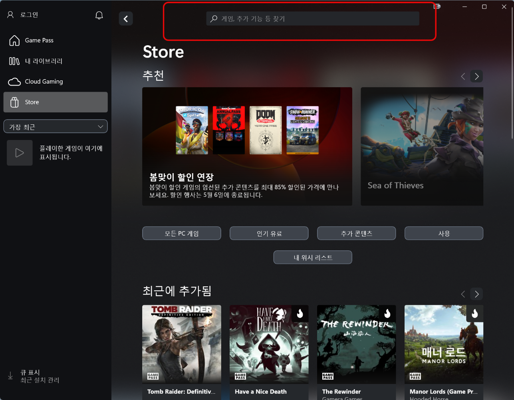The image size is (514, 400).
Task: Click the 로그인 label
Action: pyautogui.click(x=29, y=15)
